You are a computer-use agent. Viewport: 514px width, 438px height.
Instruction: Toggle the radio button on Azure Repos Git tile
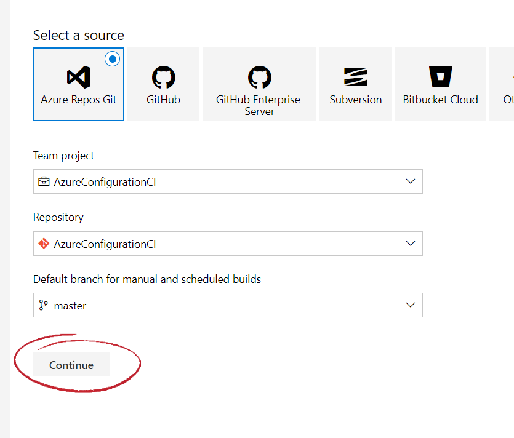[x=113, y=59]
